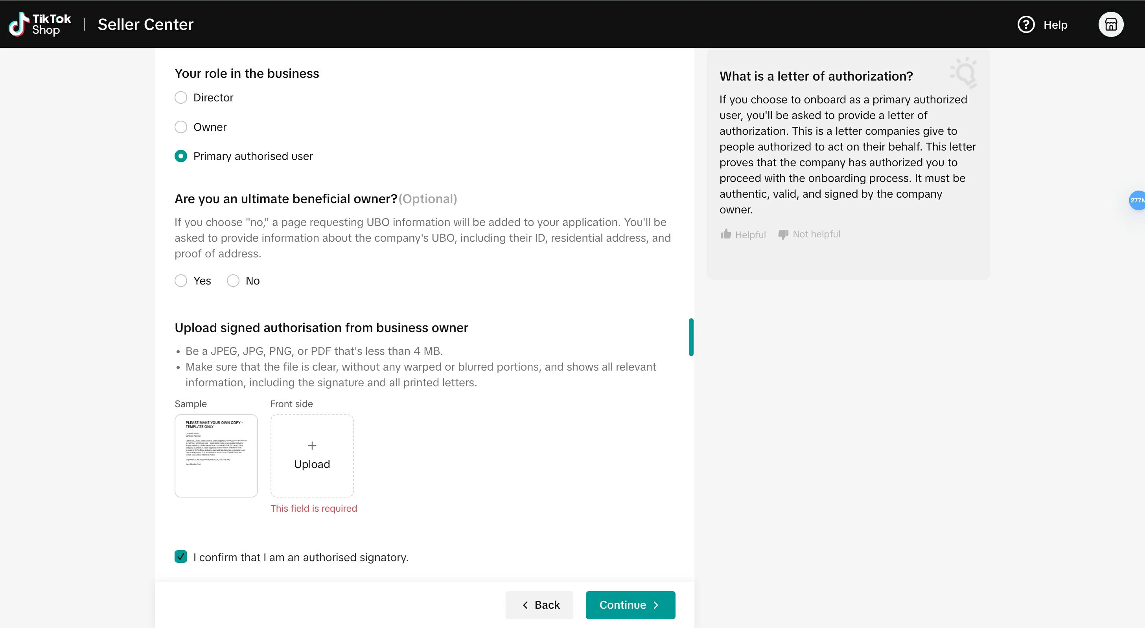
Task: Open the Help question mark icon
Action: click(x=1026, y=24)
